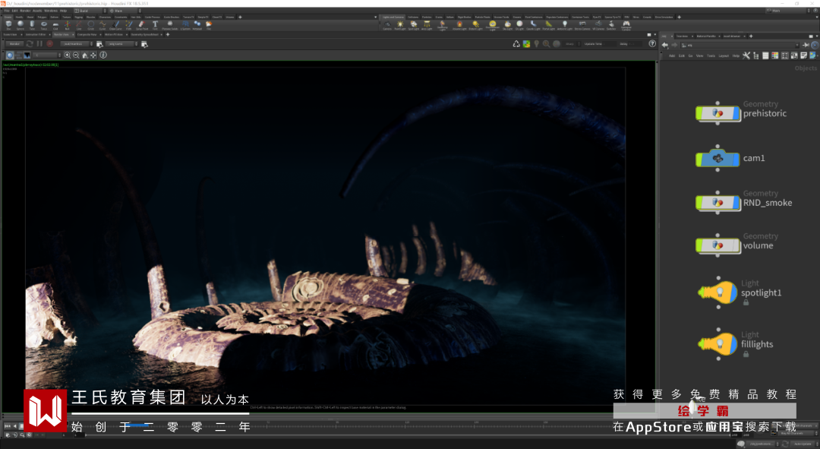This screenshot has width=820, height=449.
Task: Select the Grid shelf tool
Action: 55,24
